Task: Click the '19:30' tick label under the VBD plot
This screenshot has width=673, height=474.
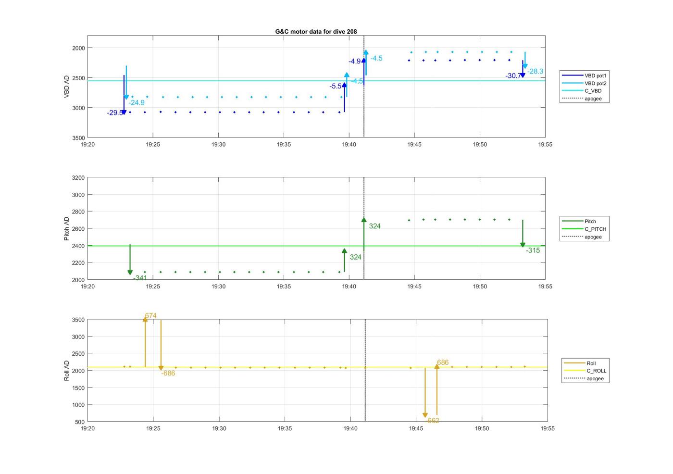Action: tap(218, 144)
